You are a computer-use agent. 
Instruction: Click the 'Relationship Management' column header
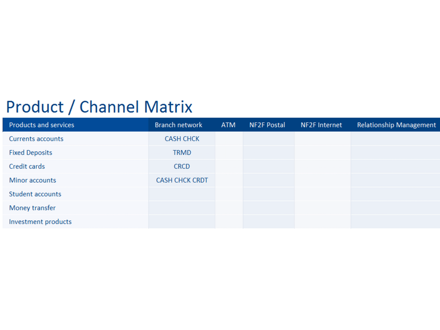pos(396,125)
